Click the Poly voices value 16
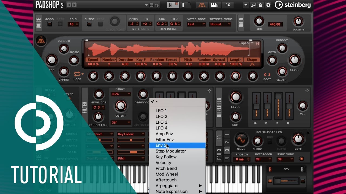 tap(73, 24)
